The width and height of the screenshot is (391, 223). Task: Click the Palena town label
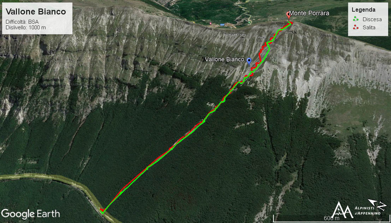tap(262, 37)
